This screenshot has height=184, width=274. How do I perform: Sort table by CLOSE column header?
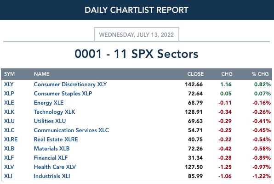click(195, 74)
